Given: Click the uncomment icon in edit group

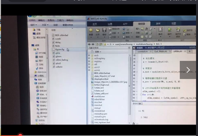Looking at the screenshot, I should 147,33.
